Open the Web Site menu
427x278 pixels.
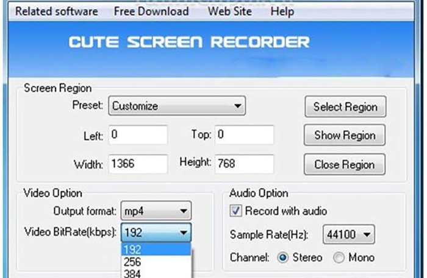230,12
